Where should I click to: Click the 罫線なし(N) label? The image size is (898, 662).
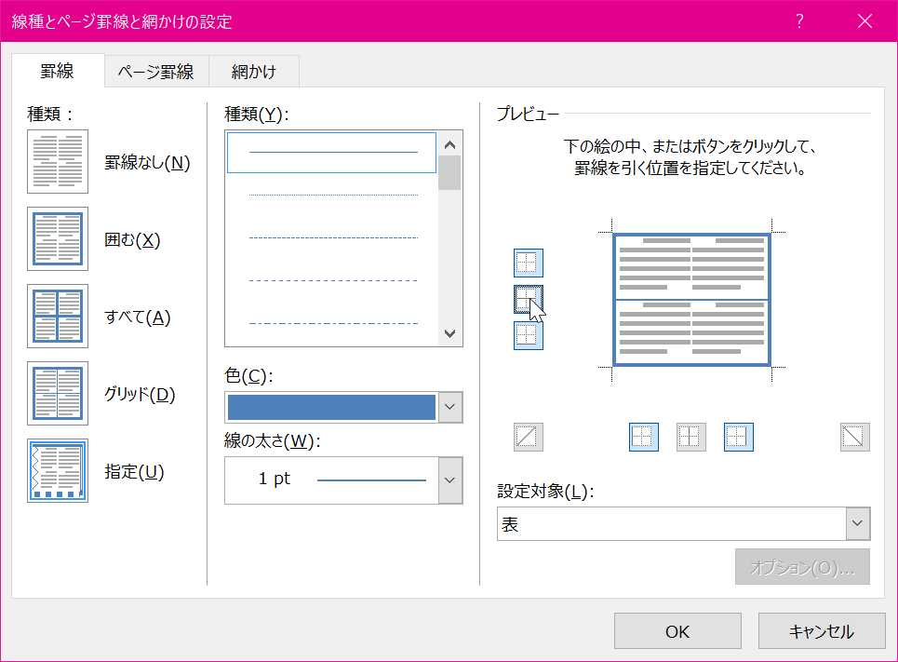click(147, 163)
